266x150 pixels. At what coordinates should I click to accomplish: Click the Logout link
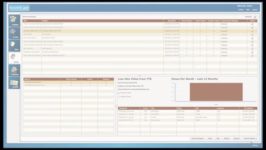tap(255, 10)
